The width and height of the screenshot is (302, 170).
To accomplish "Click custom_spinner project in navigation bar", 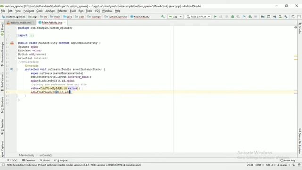I will point(14,17).
